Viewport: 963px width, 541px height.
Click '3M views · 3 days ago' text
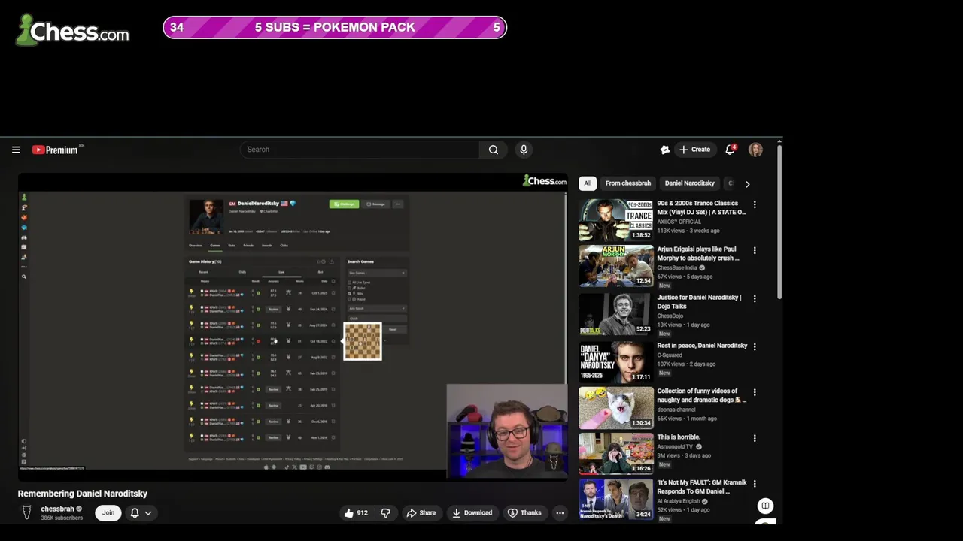pyautogui.click(x=684, y=455)
